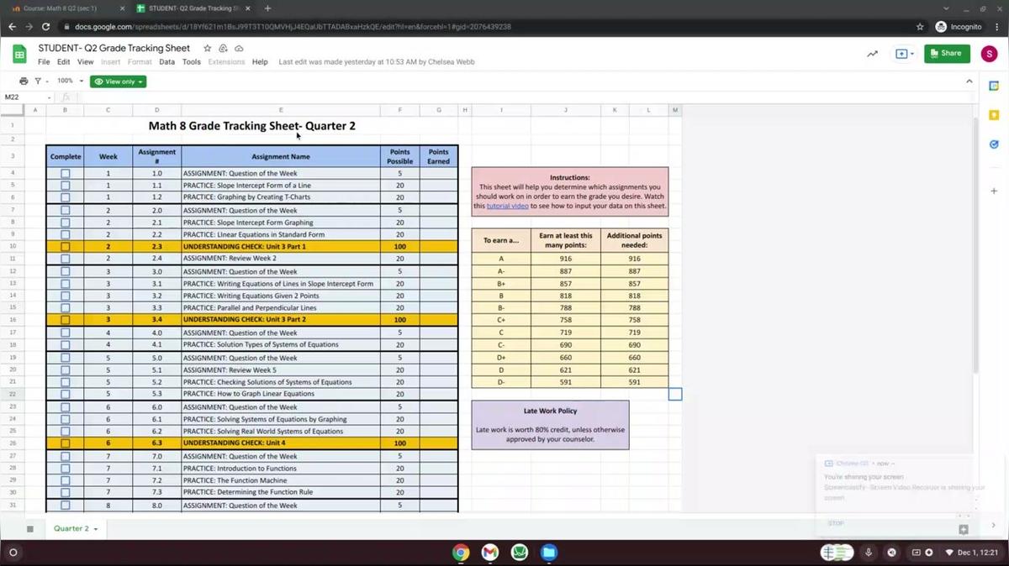This screenshot has width=1009, height=566.
Task: Launch Gmail from the shelf
Action: (490, 553)
